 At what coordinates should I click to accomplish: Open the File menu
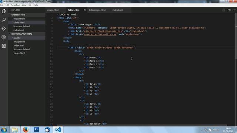[x=2, y=5]
